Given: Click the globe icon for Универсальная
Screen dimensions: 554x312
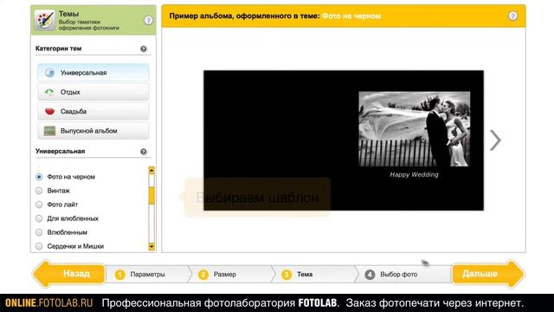Looking at the screenshot, I should 49,73.
